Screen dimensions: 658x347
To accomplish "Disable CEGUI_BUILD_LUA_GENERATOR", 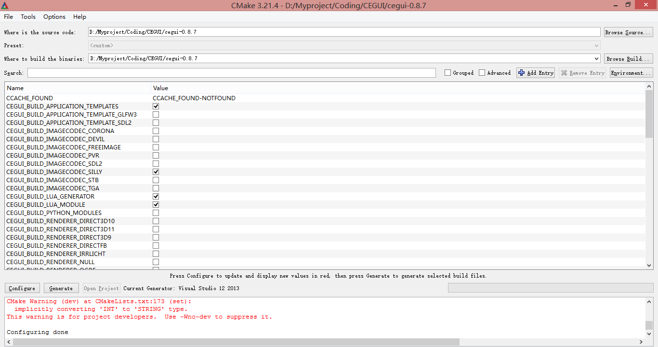I will coord(156,196).
